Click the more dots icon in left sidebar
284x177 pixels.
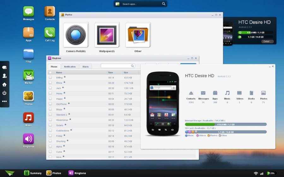click(x=4, y=102)
